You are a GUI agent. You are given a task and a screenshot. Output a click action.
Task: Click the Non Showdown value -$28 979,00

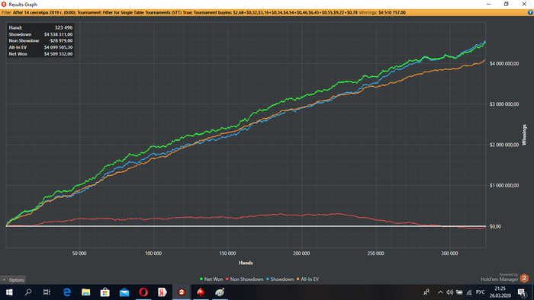point(60,41)
